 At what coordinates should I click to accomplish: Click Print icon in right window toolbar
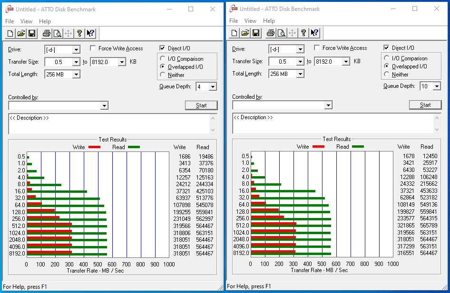271,33
